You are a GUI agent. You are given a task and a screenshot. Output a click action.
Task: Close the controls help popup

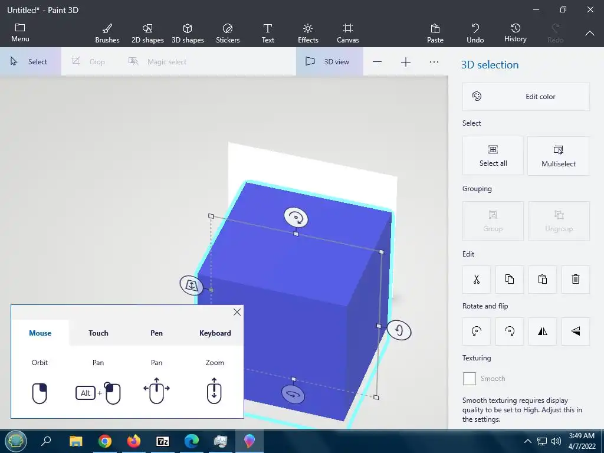[x=237, y=312]
